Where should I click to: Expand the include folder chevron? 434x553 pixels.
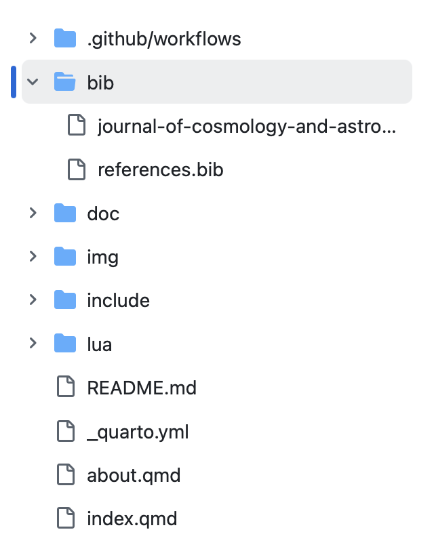click(33, 300)
